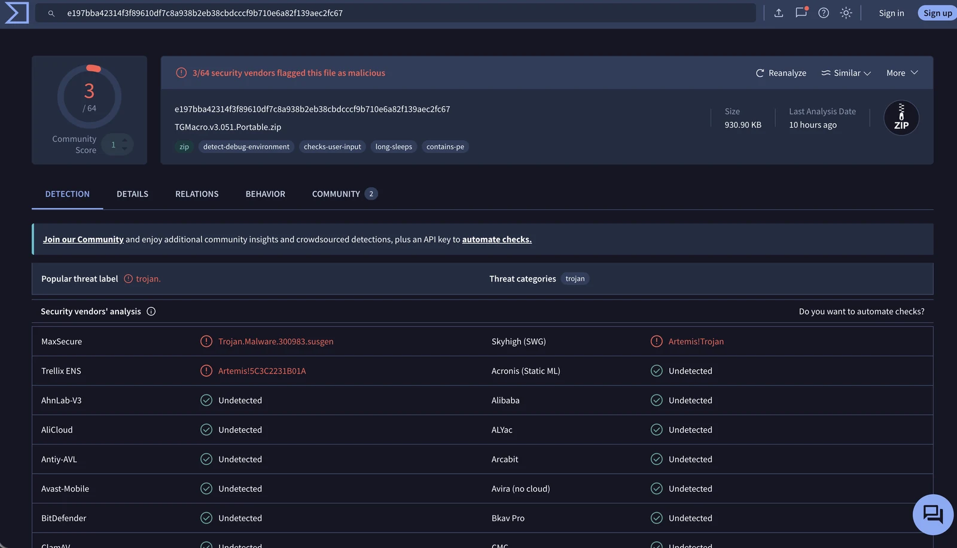Screen dimensions: 957x548
Task: Click the detect-debug-environment tag
Action: [246, 147]
